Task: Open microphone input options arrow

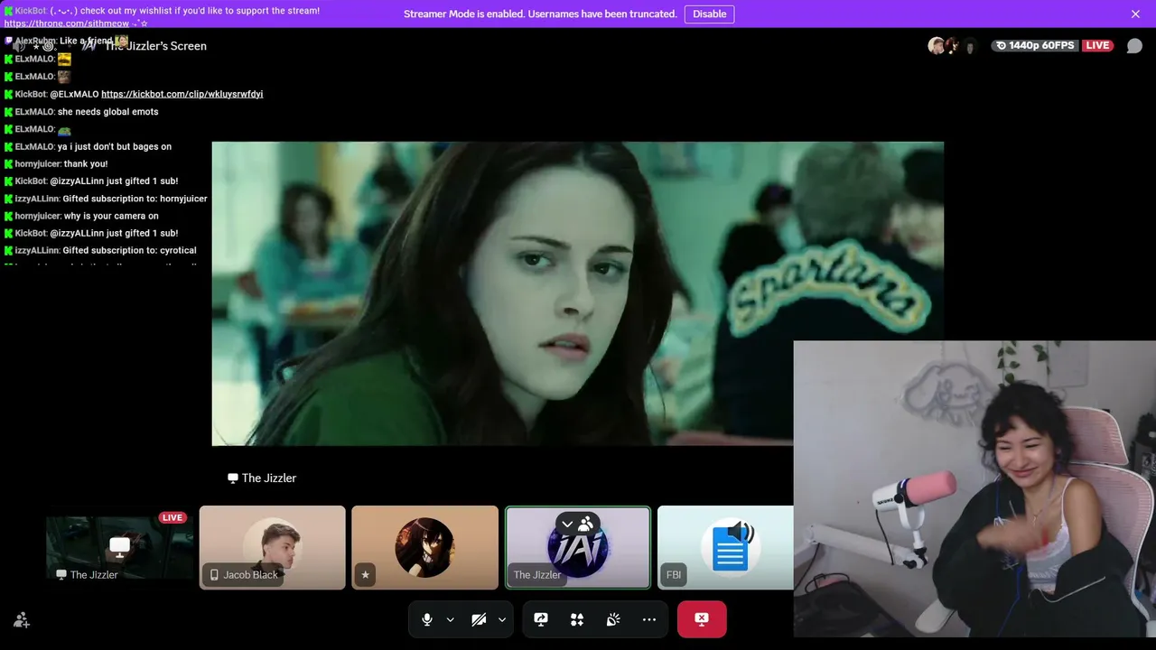Action: coord(450,620)
